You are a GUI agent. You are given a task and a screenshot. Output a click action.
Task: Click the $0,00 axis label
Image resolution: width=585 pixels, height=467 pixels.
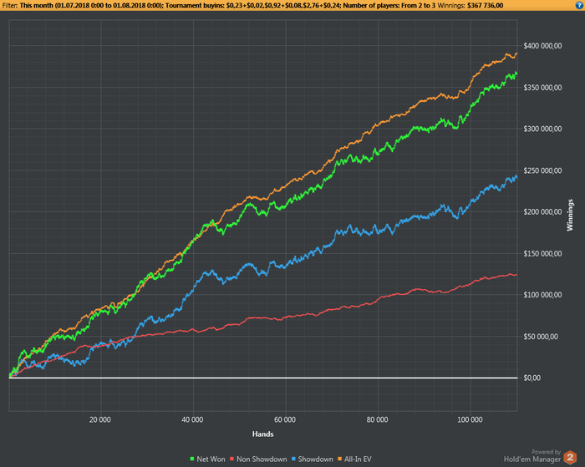[532, 378]
